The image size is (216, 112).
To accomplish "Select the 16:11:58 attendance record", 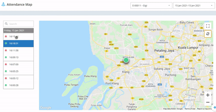I will 18,50.
